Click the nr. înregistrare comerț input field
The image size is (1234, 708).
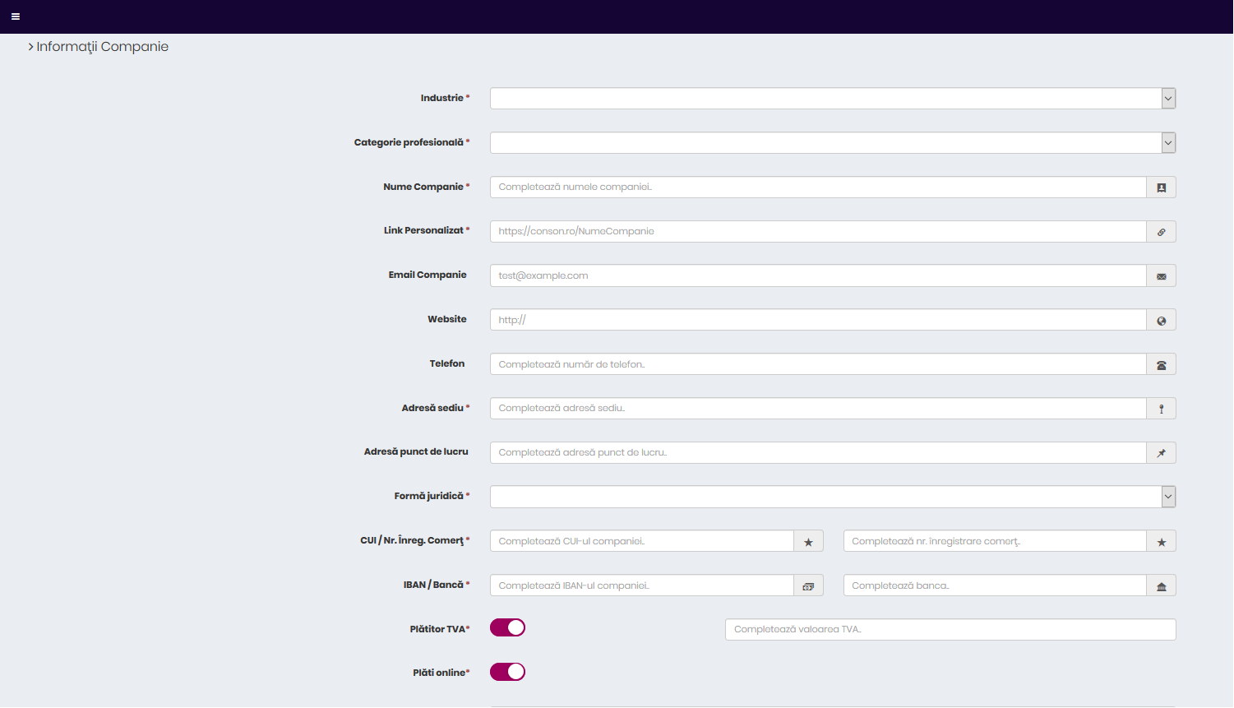point(995,541)
